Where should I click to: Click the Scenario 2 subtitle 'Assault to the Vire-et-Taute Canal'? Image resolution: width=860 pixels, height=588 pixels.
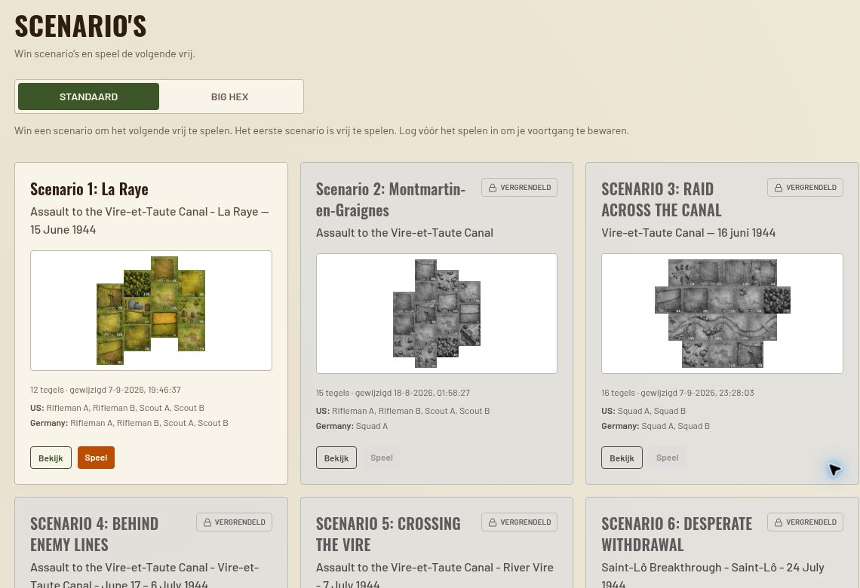click(x=404, y=233)
